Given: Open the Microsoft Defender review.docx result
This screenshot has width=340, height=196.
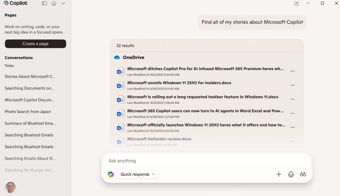Looking at the screenshot, I should (x=159, y=139).
